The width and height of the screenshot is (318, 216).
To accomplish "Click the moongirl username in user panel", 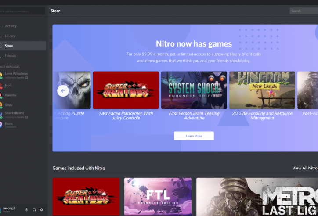I will [x=9, y=208].
